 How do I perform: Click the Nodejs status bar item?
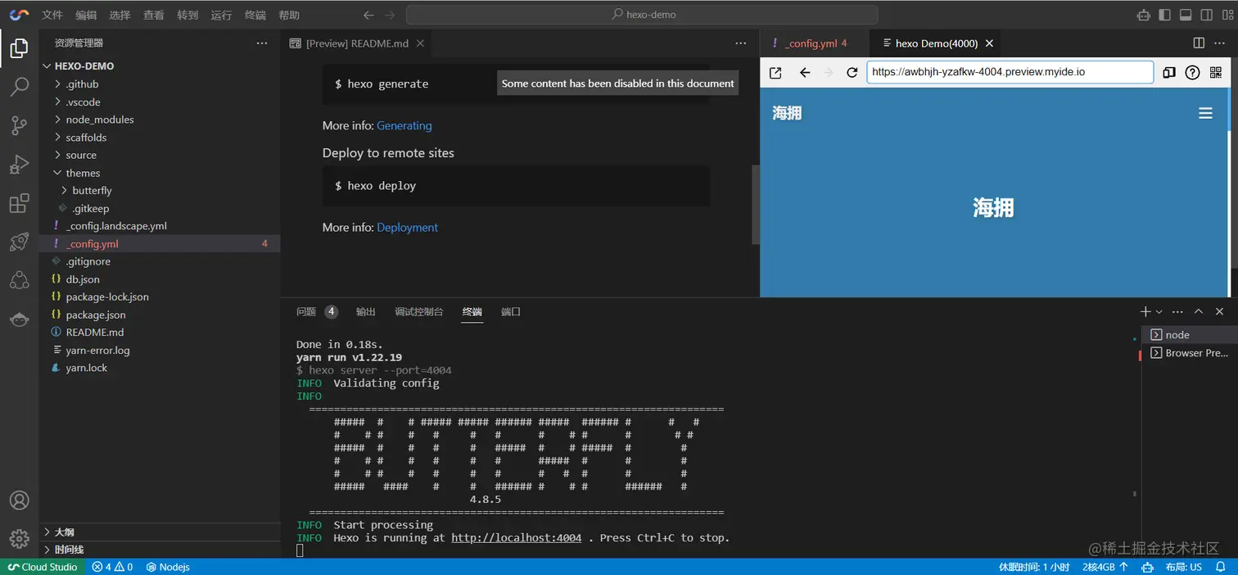tap(168, 567)
